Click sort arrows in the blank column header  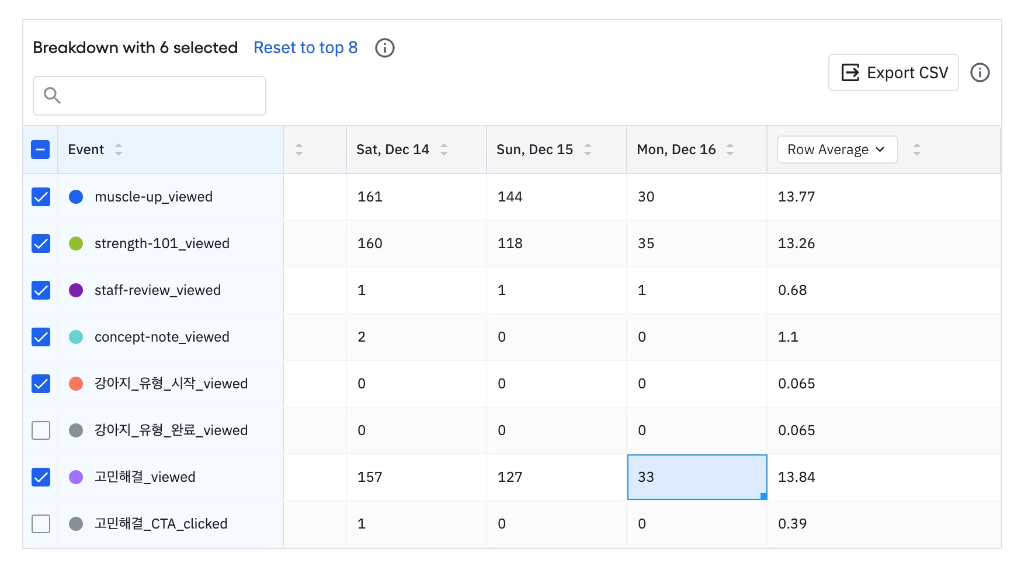point(299,150)
